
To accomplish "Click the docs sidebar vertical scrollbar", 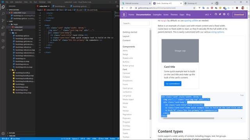I will (150, 75).
